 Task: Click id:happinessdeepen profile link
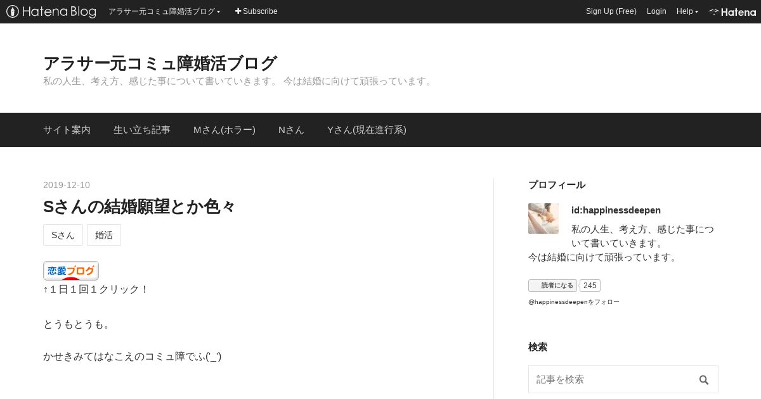(x=616, y=210)
